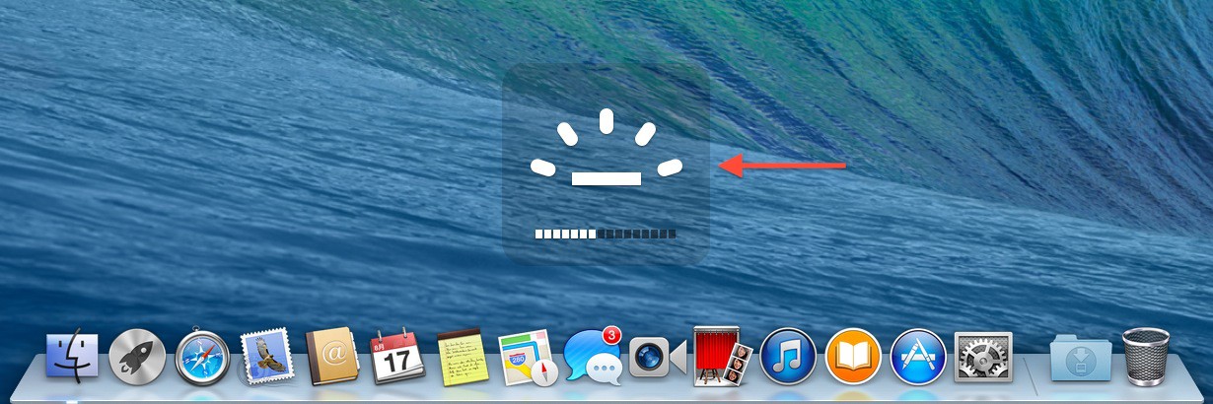Open Launchpad rocket icon
This screenshot has width=1213, height=404.
137,357
